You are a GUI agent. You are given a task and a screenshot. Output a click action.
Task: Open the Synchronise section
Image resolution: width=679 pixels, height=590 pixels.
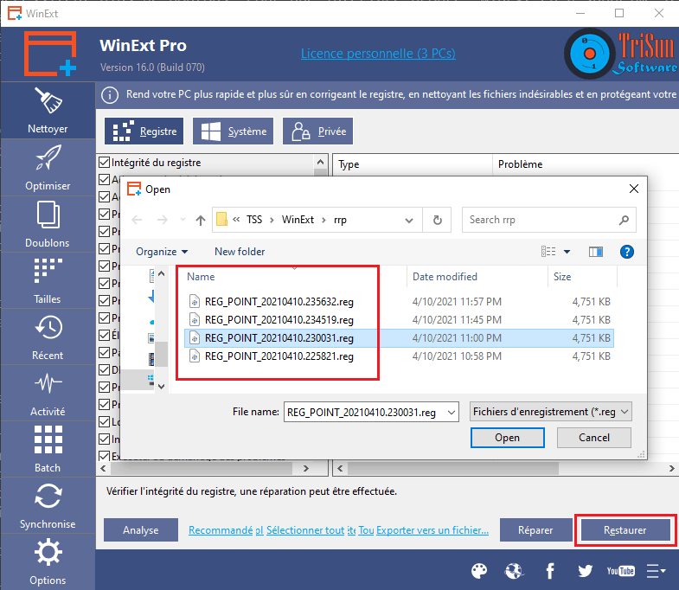[48, 505]
